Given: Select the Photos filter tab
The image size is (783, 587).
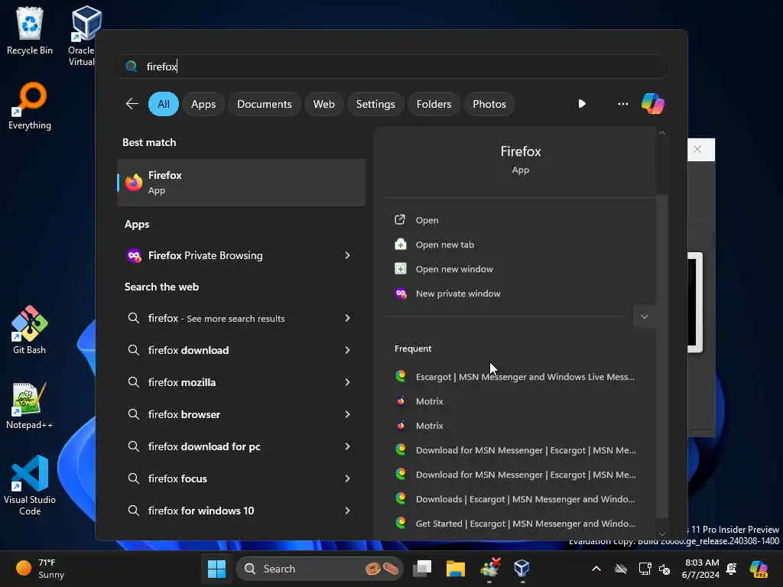Looking at the screenshot, I should tap(489, 104).
